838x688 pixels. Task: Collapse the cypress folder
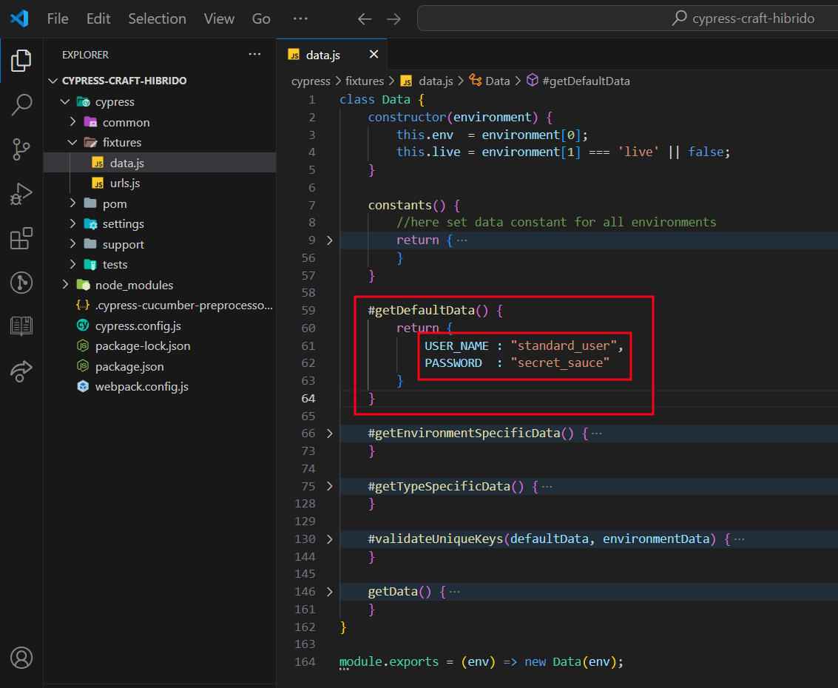[65, 101]
